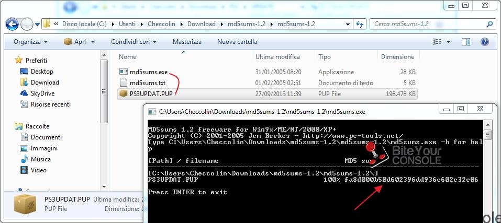Click the folder icon in the address bar
Screen dimensions: 501x223
point(47,24)
